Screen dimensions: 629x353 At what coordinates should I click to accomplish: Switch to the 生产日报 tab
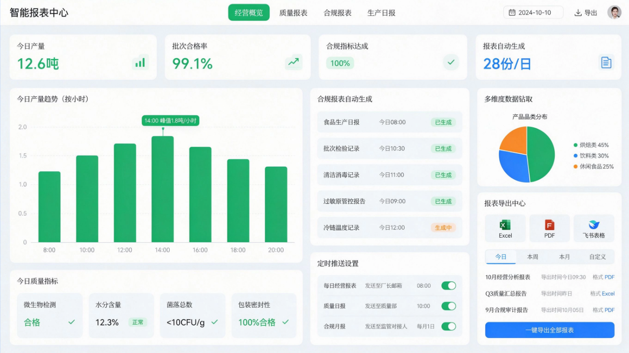point(382,13)
